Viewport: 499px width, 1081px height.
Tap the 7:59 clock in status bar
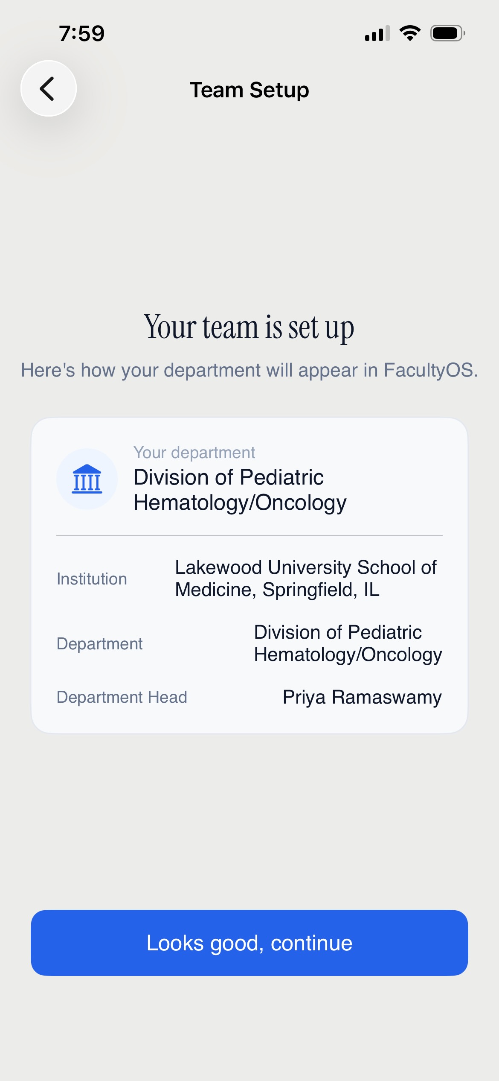[x=81, y=33]
